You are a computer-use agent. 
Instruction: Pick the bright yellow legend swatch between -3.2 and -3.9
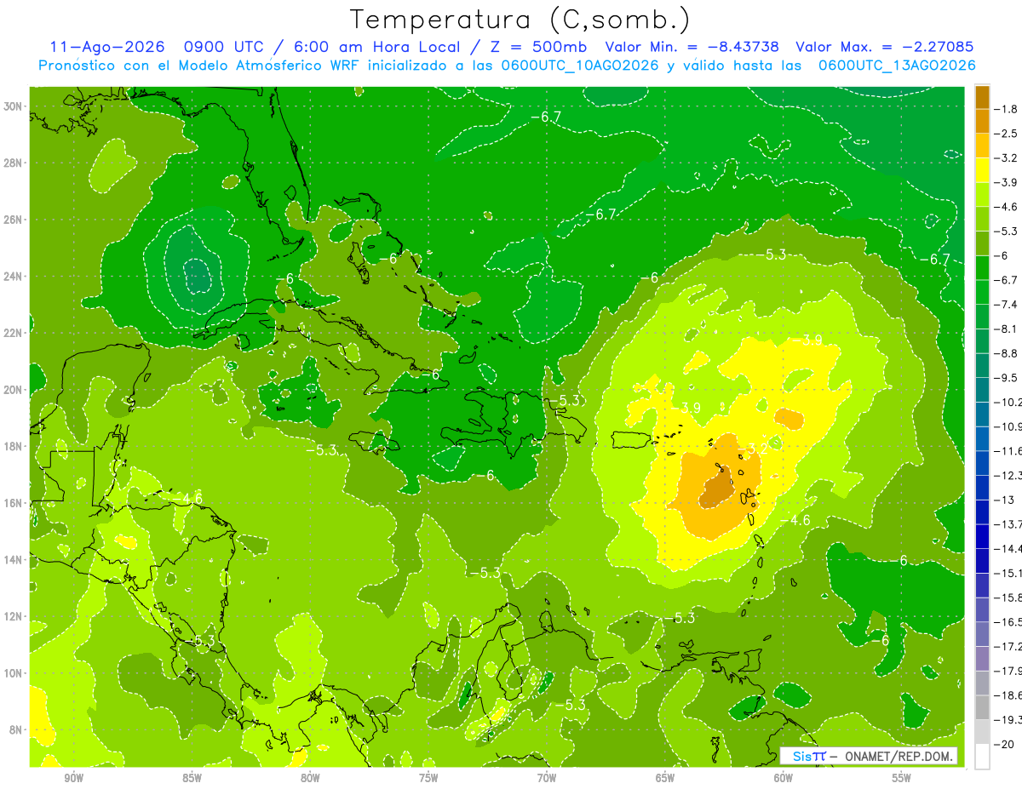pyautogui.click(x=982, y=170)
